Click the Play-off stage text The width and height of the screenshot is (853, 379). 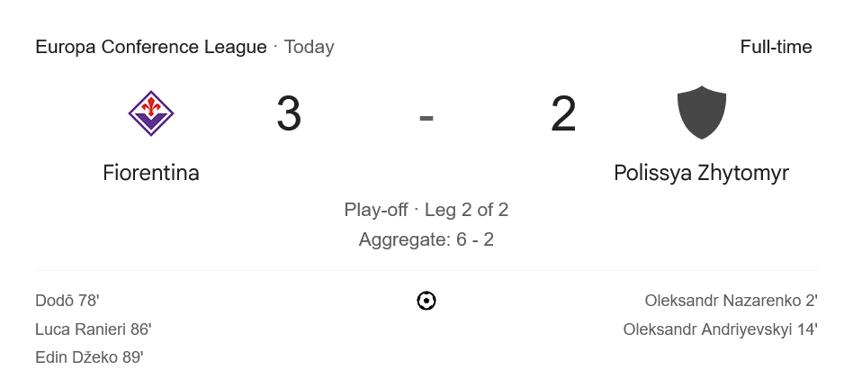pyautogui.click(x=375, y=210)
